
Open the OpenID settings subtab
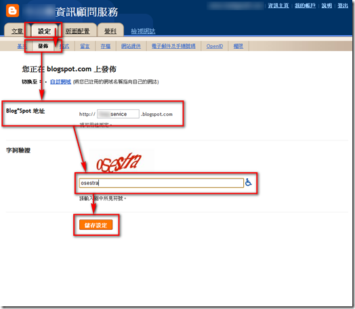(215, 46)
